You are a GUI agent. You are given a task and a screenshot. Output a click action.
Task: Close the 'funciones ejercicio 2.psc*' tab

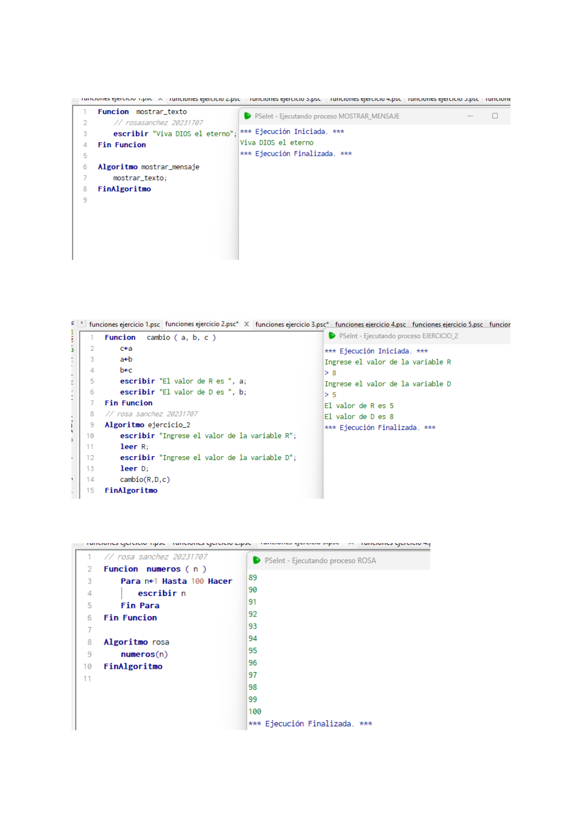click(x=246, y=324)
